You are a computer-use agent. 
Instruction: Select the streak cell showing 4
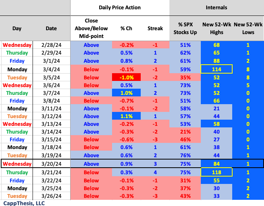(155, 172)
